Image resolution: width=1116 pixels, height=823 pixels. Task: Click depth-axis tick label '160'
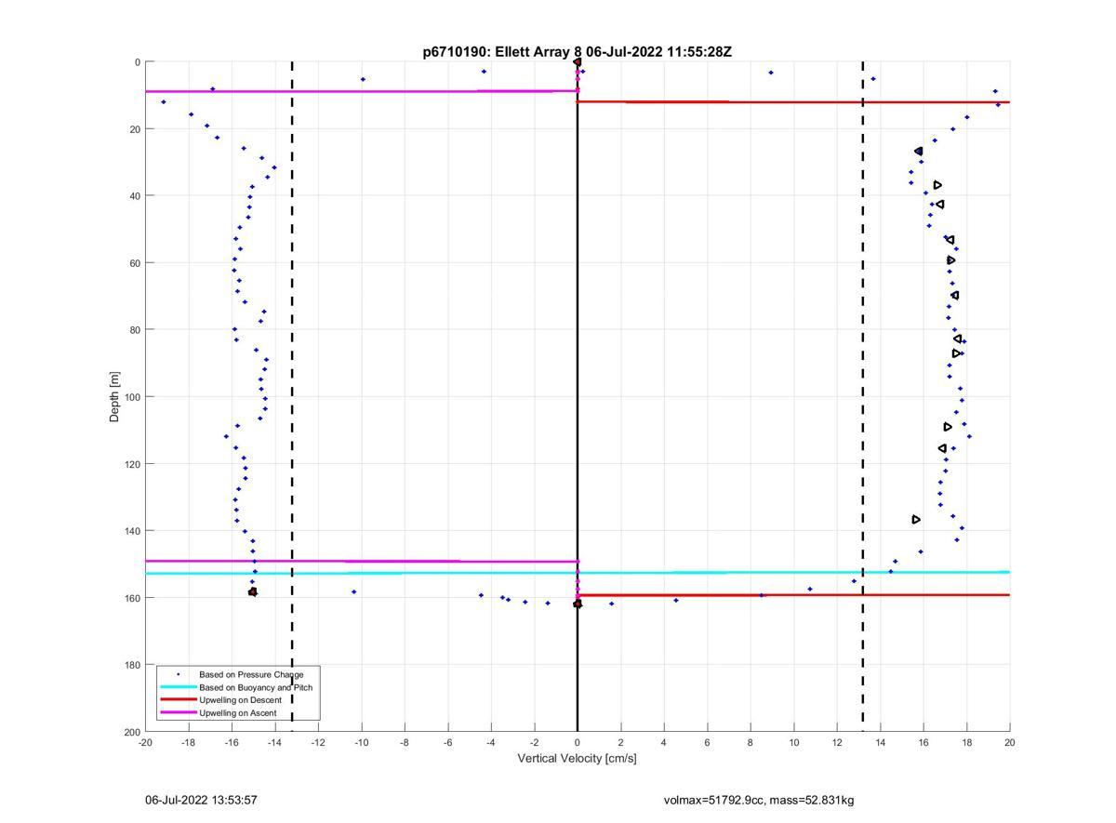[x=132, y=598]
